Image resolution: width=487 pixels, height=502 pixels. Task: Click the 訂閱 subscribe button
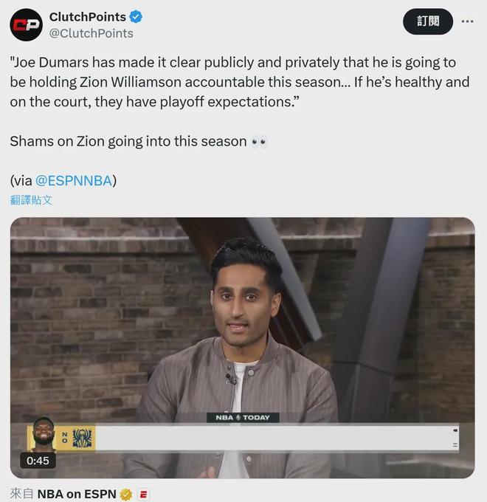(428, 21)
